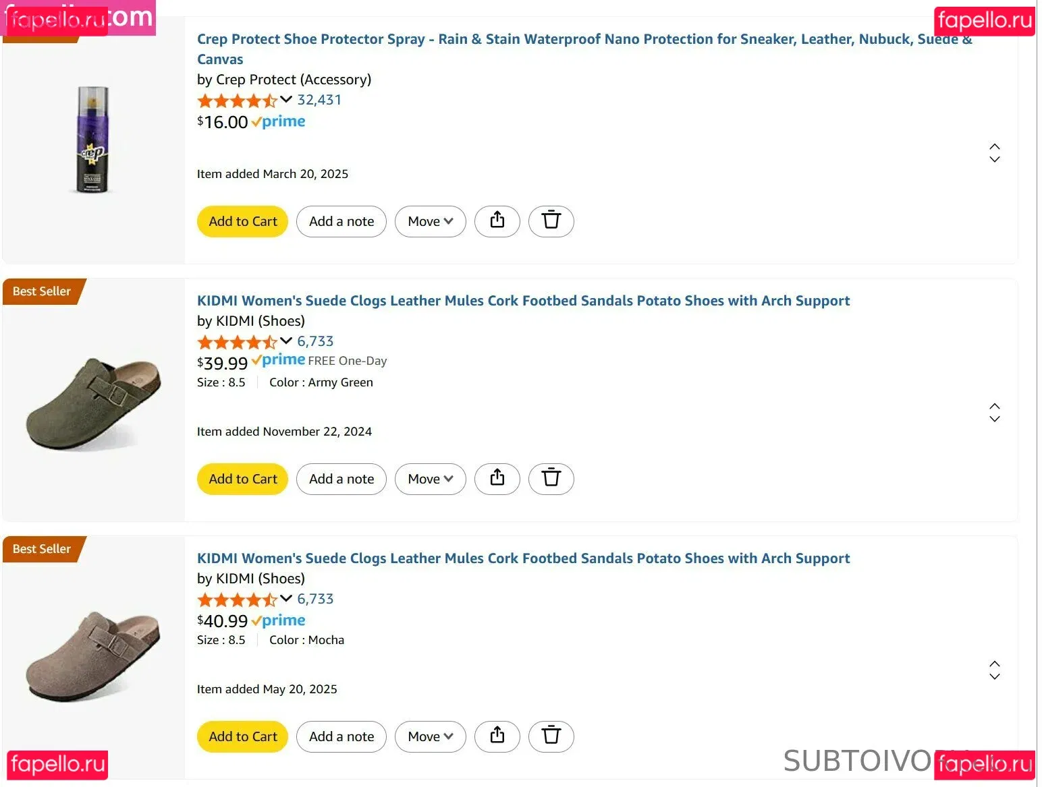
Task: View the 32,431 reviews for Crep Protect
Action: [319, 100]
